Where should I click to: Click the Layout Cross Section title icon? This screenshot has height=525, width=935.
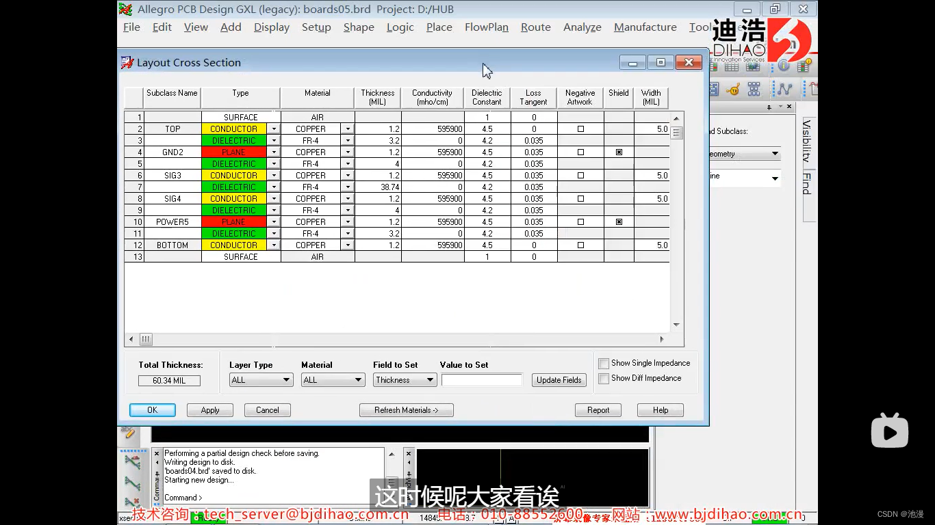(x=127, y=63)
